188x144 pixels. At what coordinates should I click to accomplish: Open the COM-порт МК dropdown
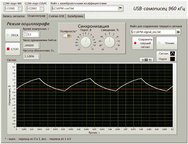pos(12,8)
